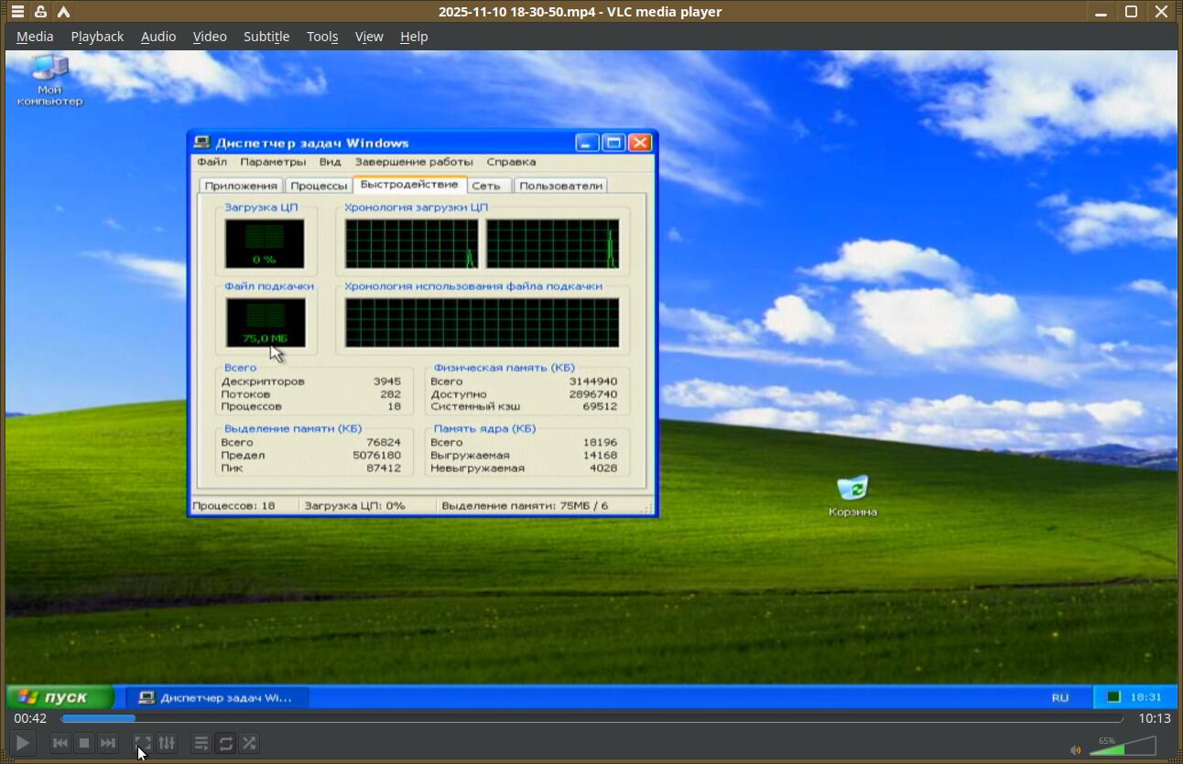
Task: Open window menu hamburger icon in titlebar
Action: (x=17, y=12)
